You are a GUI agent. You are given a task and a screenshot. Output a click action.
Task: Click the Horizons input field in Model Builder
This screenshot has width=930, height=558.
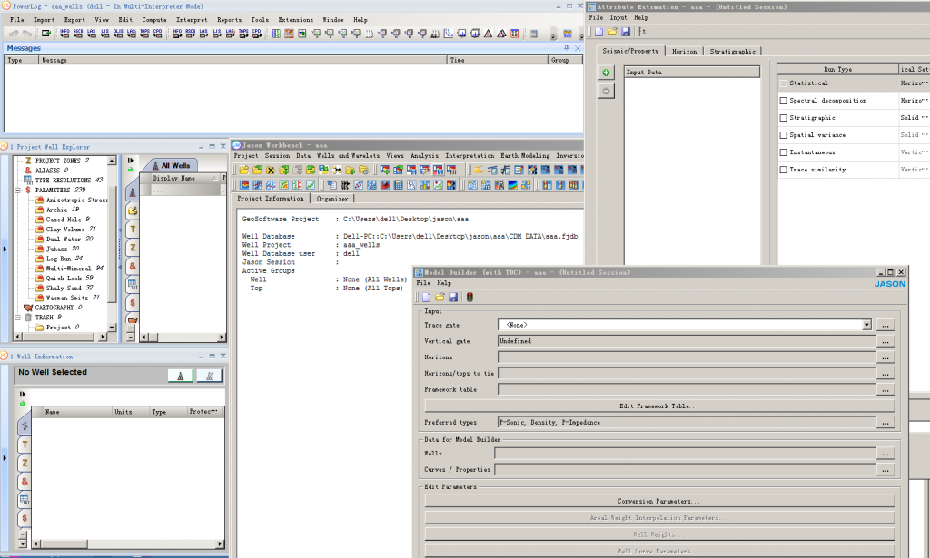pyautogui.click(x=687, y=357)
